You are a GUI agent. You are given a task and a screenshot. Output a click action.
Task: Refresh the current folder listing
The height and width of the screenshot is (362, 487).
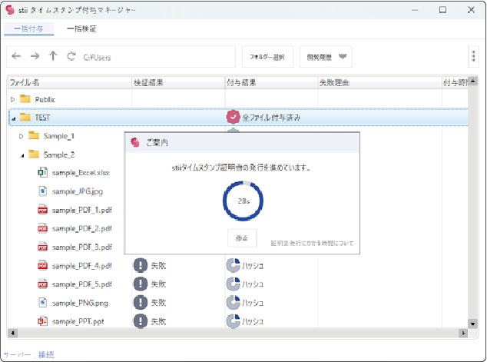(x=71, y=56)
